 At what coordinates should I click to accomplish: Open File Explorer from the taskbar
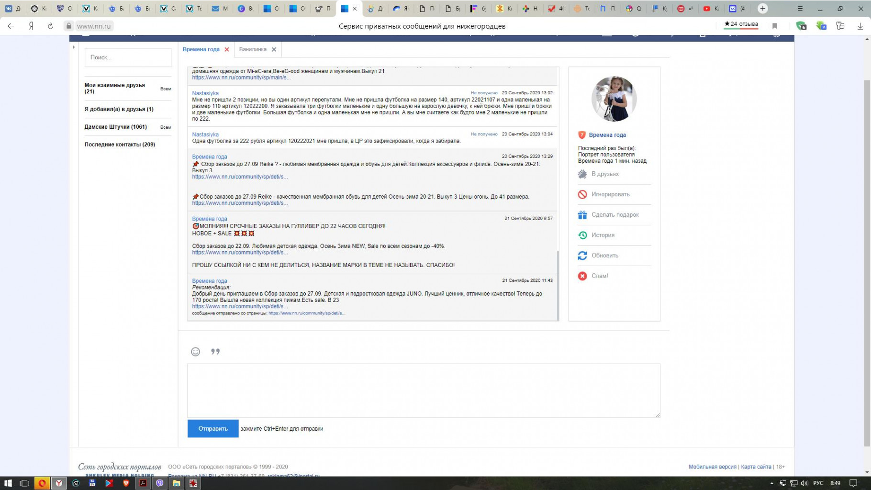(x=176, y=483)
